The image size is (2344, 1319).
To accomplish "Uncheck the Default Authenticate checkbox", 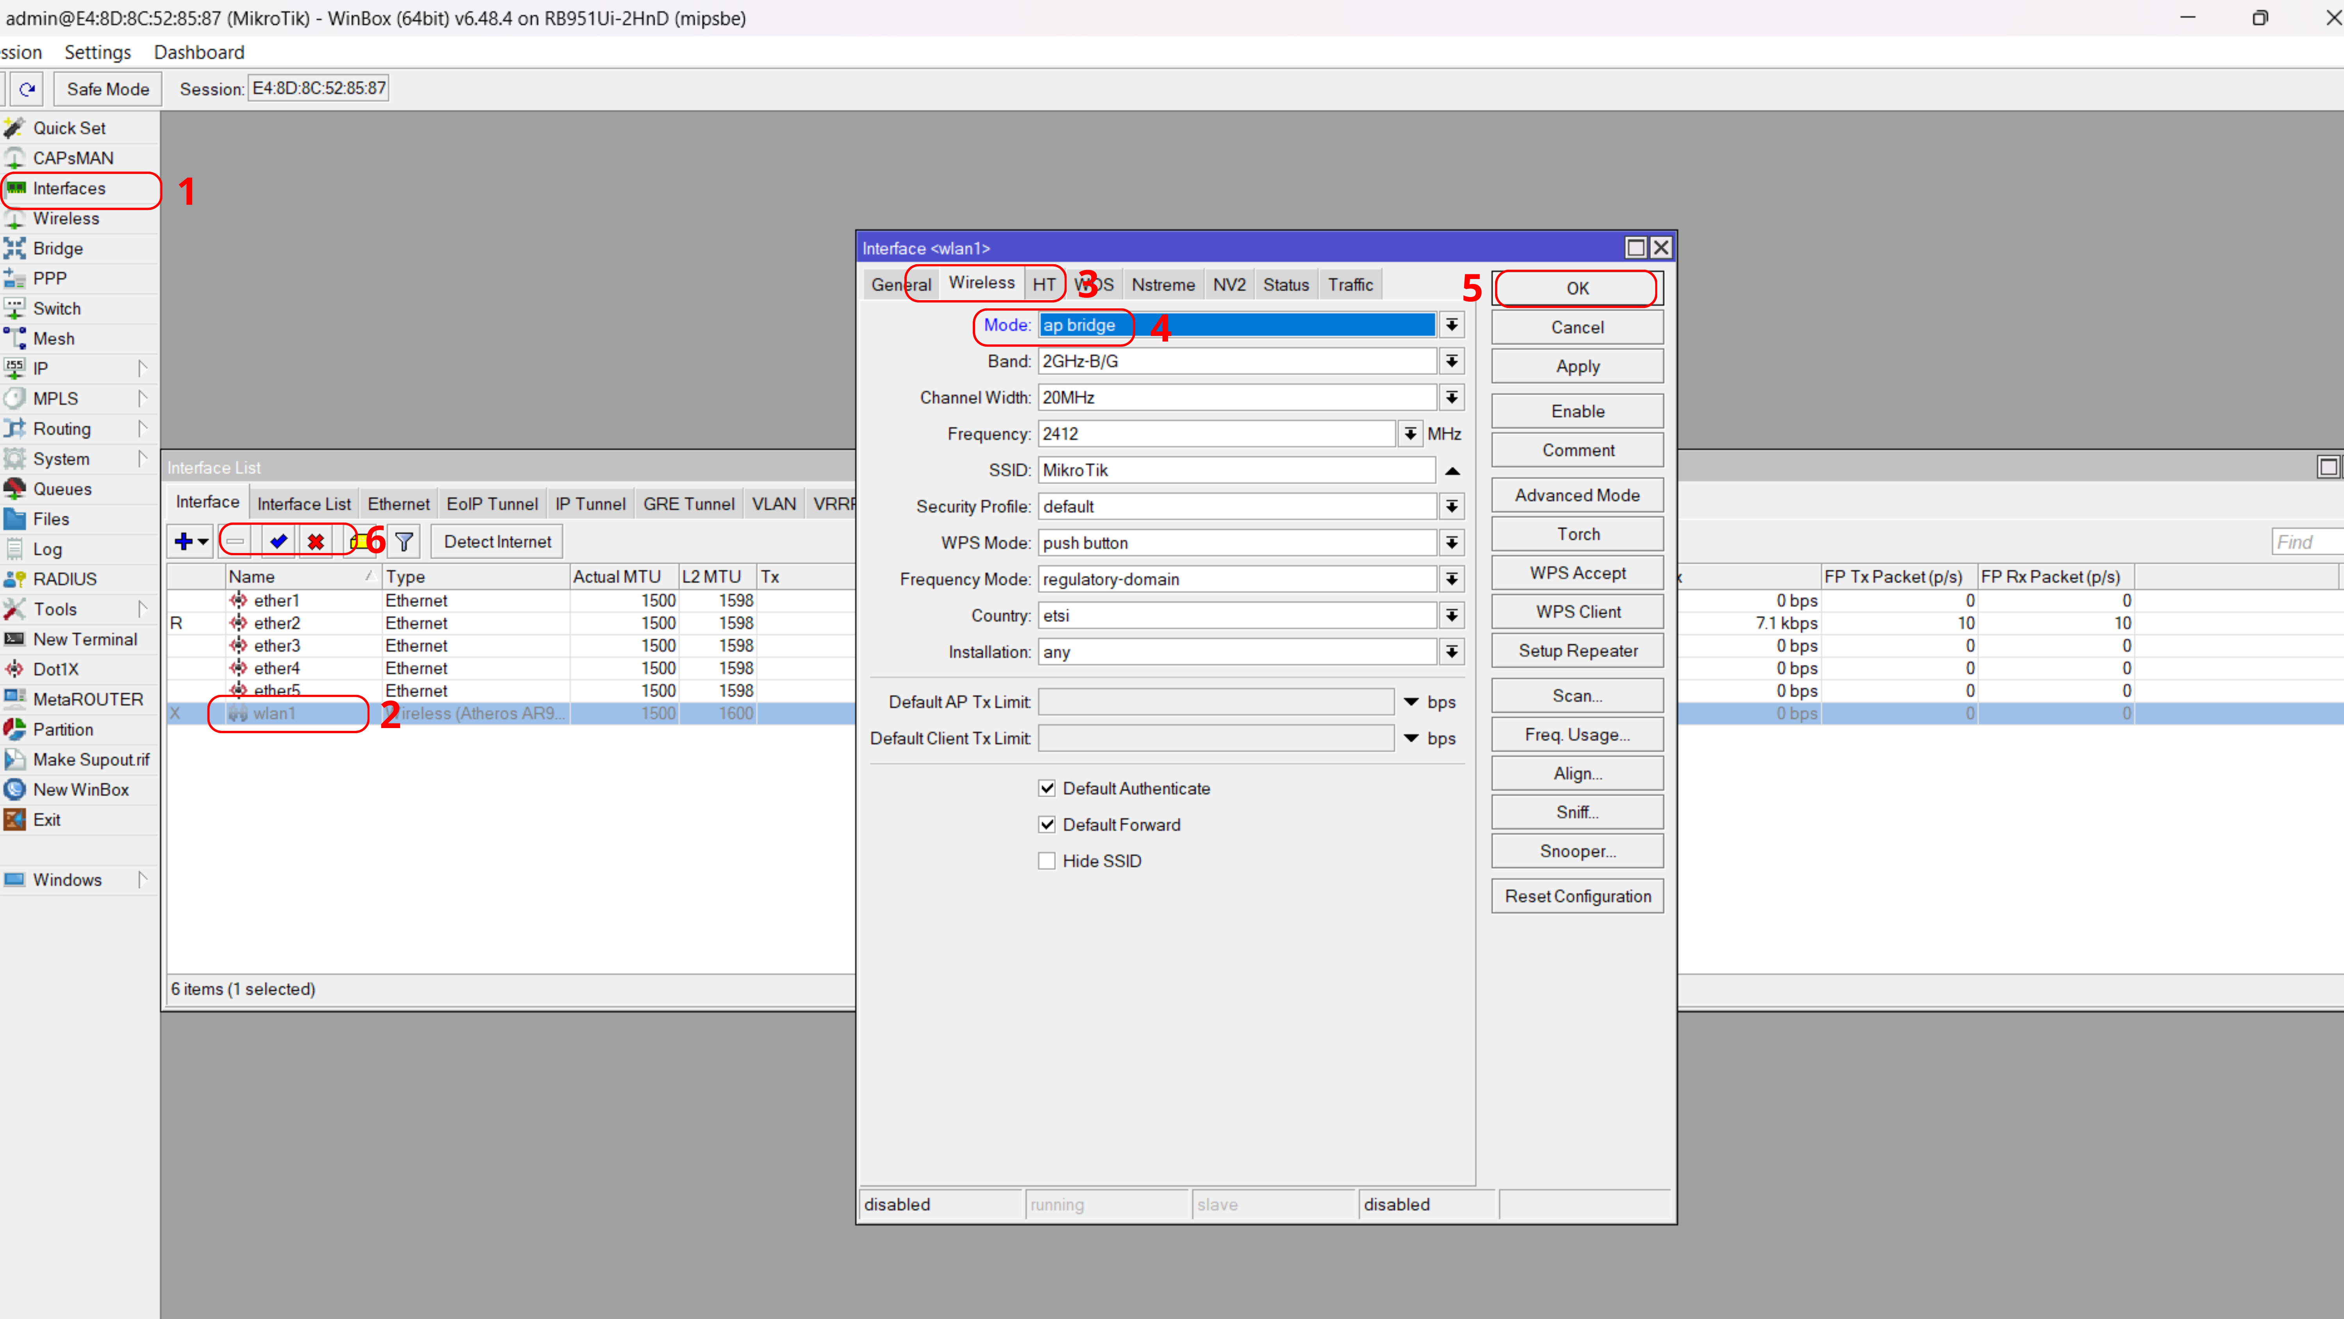I will (1047, 788).
